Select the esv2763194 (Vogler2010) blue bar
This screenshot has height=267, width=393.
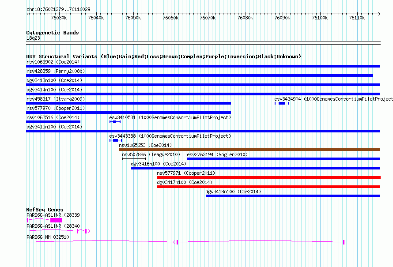coord(284,159)
